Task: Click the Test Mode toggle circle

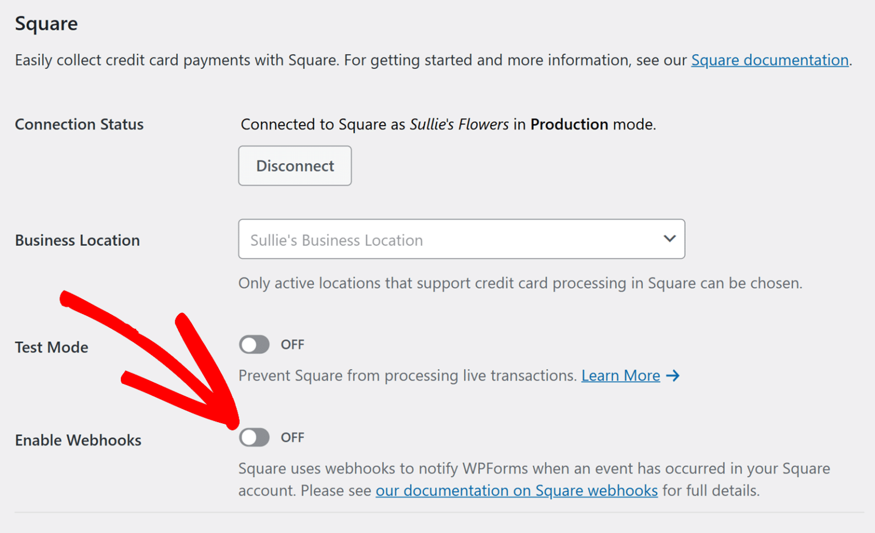Action: coord(250,344)
